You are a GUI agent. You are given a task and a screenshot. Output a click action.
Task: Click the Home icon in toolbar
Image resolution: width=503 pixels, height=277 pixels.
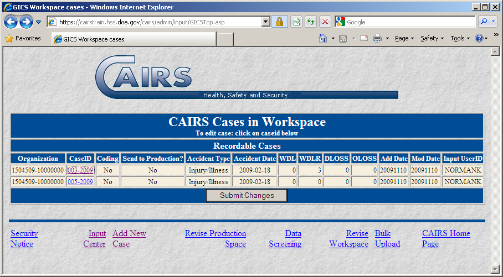click(x=323, y=39)
